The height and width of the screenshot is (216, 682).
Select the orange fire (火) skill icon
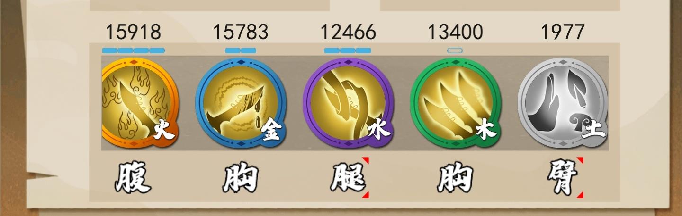point(140,103)
